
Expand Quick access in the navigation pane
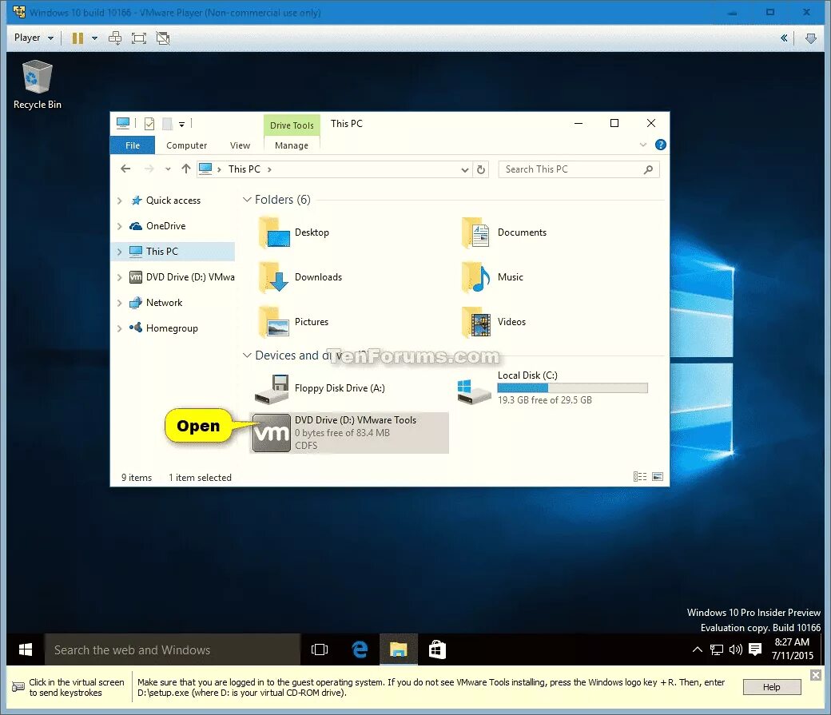point(119,201)
